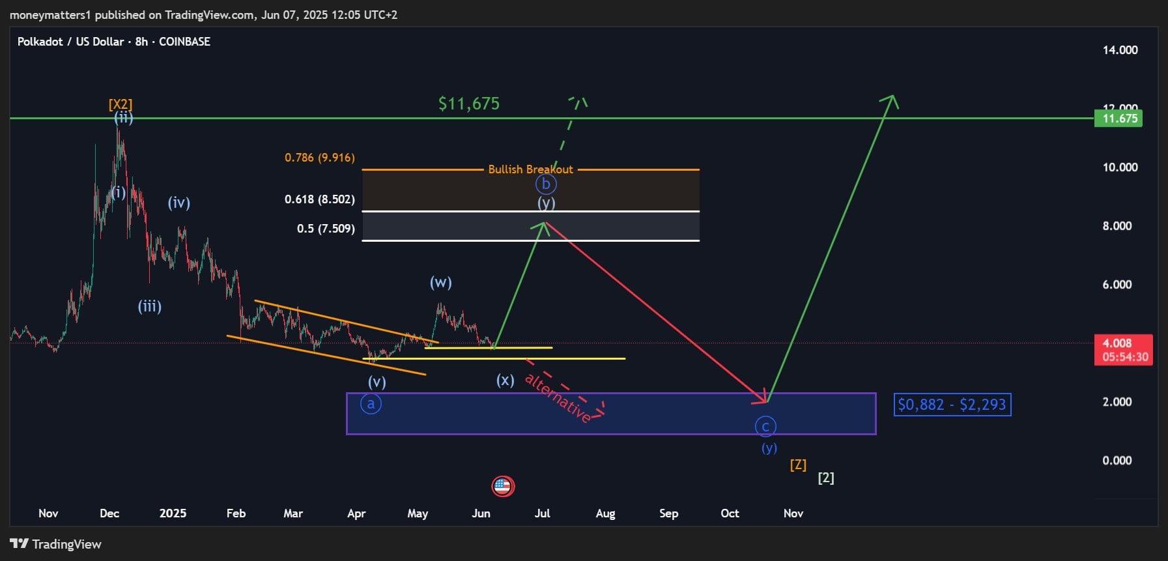The image size is (1168, 561).
Task: Select the circled 'c' wave label
Action: 765,427
